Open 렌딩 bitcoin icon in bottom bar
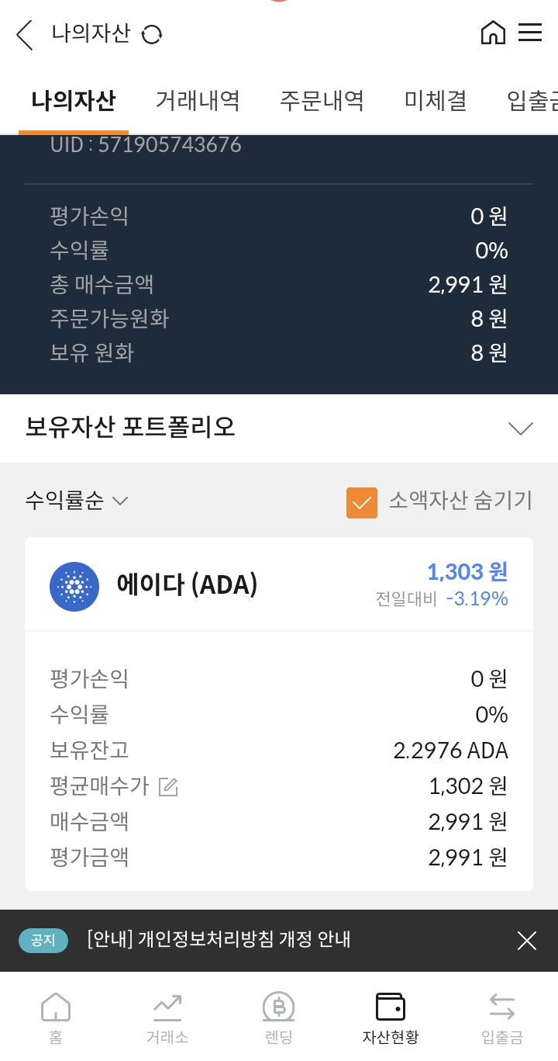The width and height of the screenshot is (558, 1061). coord(279,1018)
